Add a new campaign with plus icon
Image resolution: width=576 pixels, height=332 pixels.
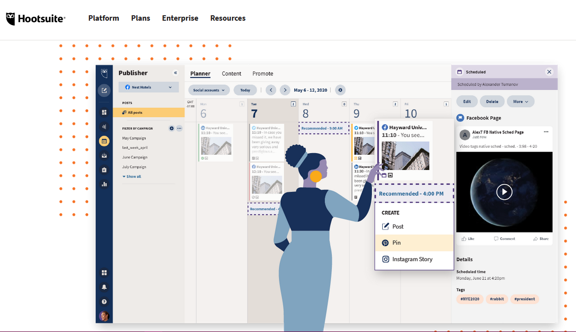172,129
